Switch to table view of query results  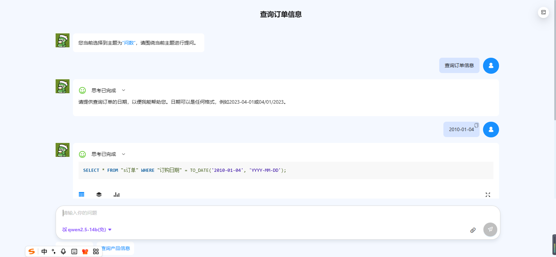coord(82,194)
